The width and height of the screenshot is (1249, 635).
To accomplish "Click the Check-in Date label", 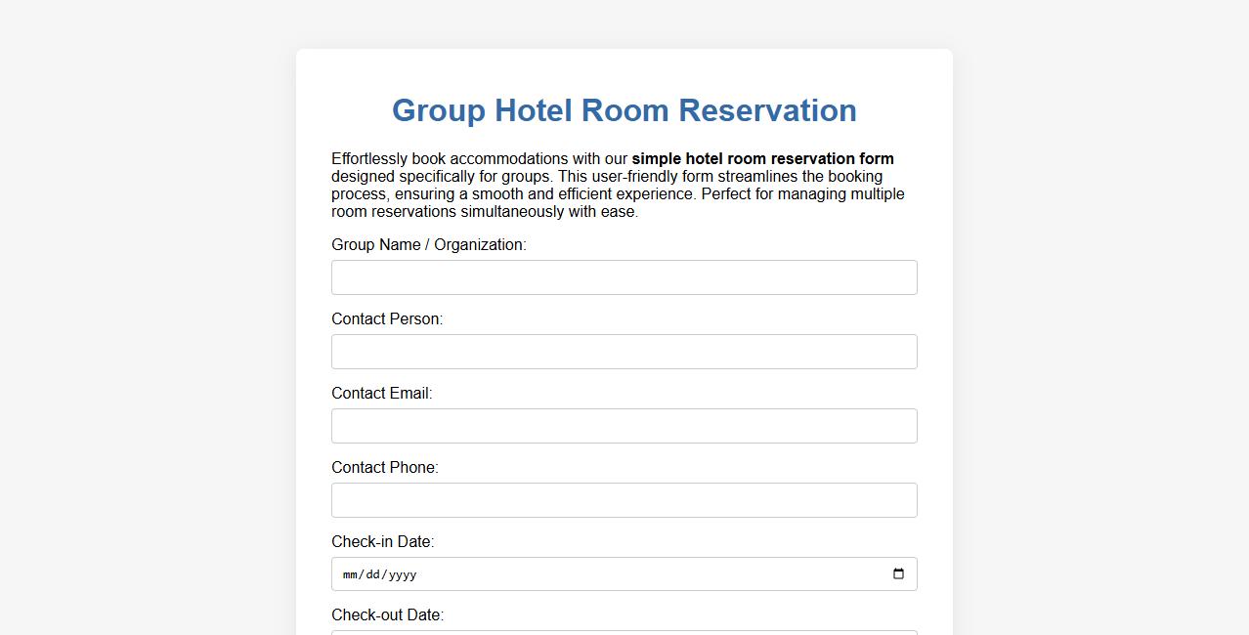I will (x=381, y=542).
